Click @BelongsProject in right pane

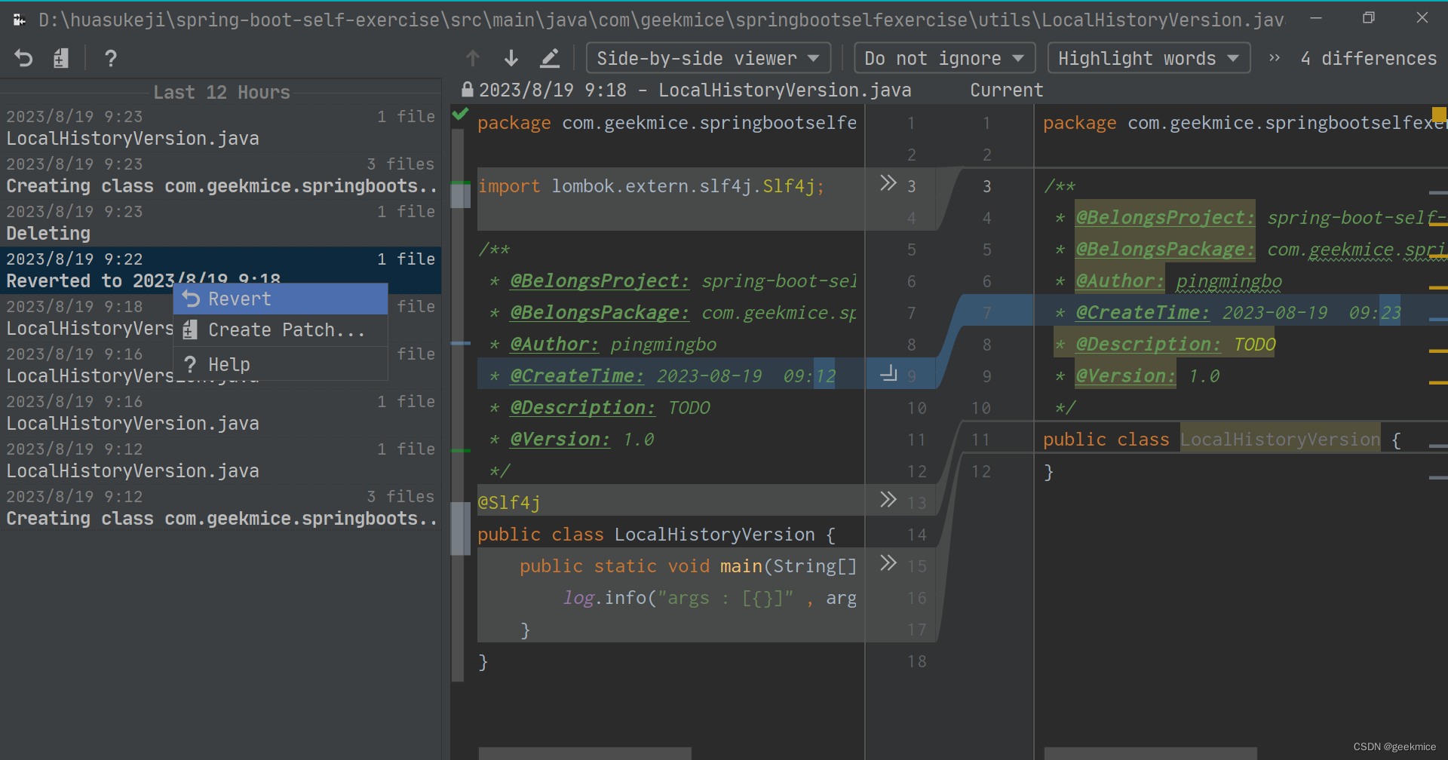tap(1164, 218)
